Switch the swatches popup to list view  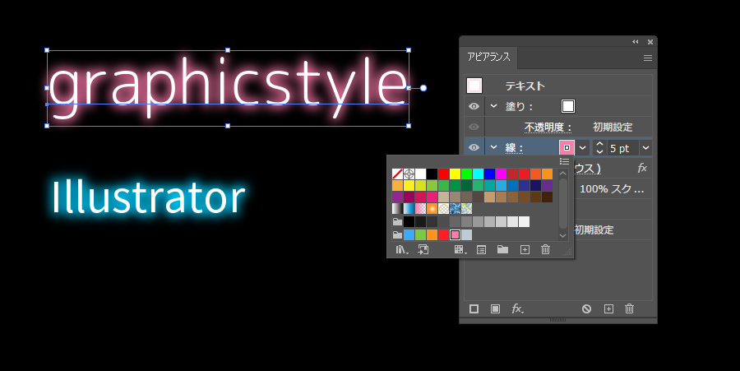pos(564,161)
